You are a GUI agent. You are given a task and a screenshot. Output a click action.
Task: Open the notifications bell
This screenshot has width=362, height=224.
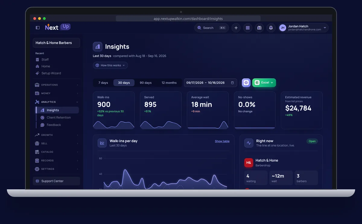(x=271, y=28)
